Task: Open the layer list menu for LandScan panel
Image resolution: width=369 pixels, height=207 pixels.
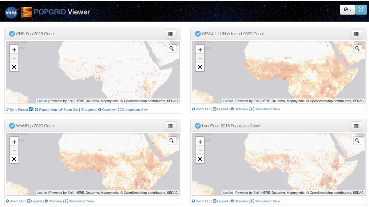Action: (356, 126)
